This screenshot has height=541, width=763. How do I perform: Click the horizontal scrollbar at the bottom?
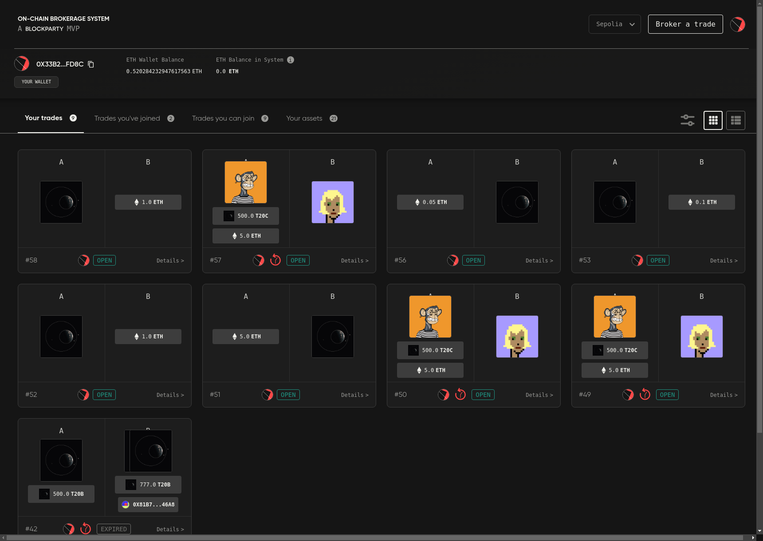tap(374, 537)
